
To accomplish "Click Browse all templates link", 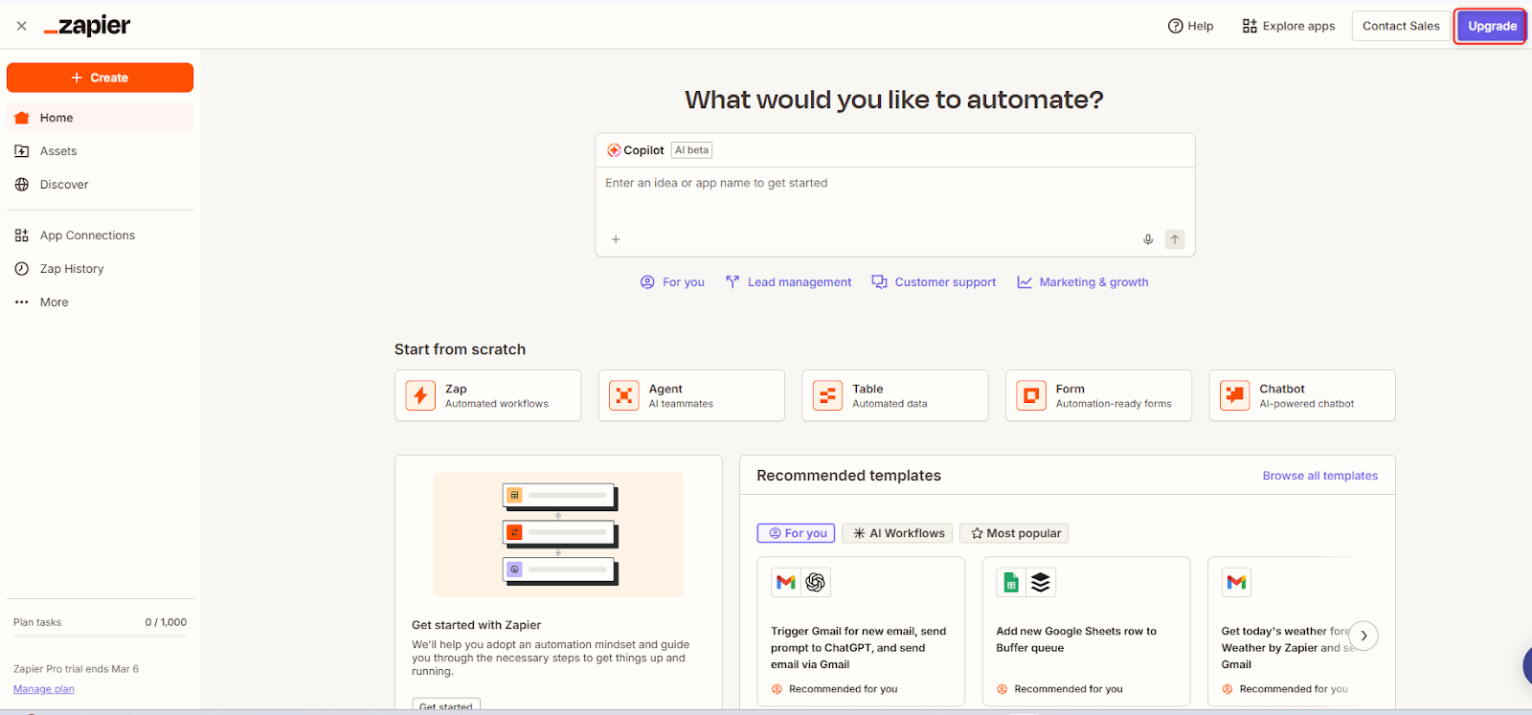I will click(x=1319, y=476).
